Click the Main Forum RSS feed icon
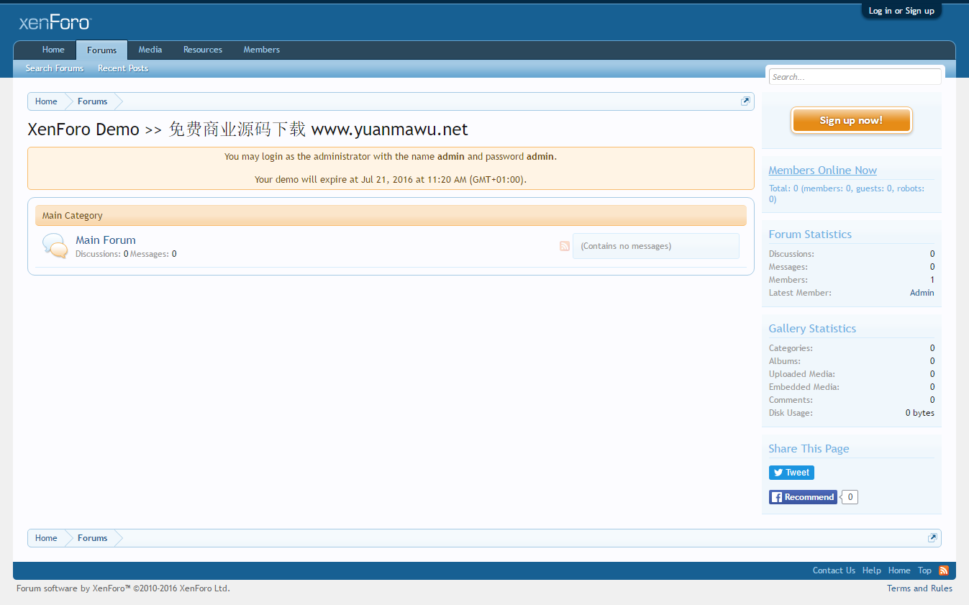Screen dimensions: 969x605 pos(565,246)
